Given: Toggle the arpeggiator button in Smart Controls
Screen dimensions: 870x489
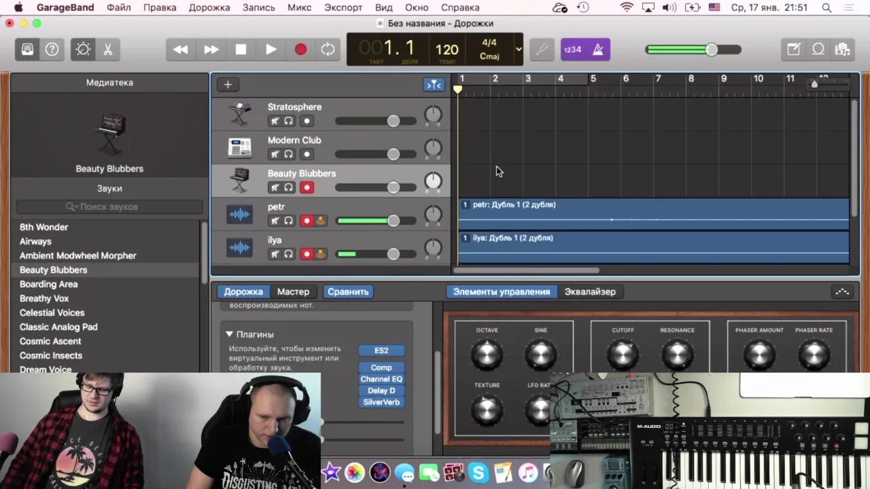Looking at the screenshot, I should coord(842,291).
